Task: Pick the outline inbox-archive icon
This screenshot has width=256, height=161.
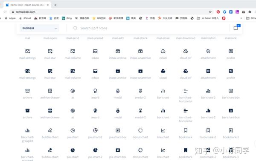Action: pyautogui.click(x=118, y=52)
